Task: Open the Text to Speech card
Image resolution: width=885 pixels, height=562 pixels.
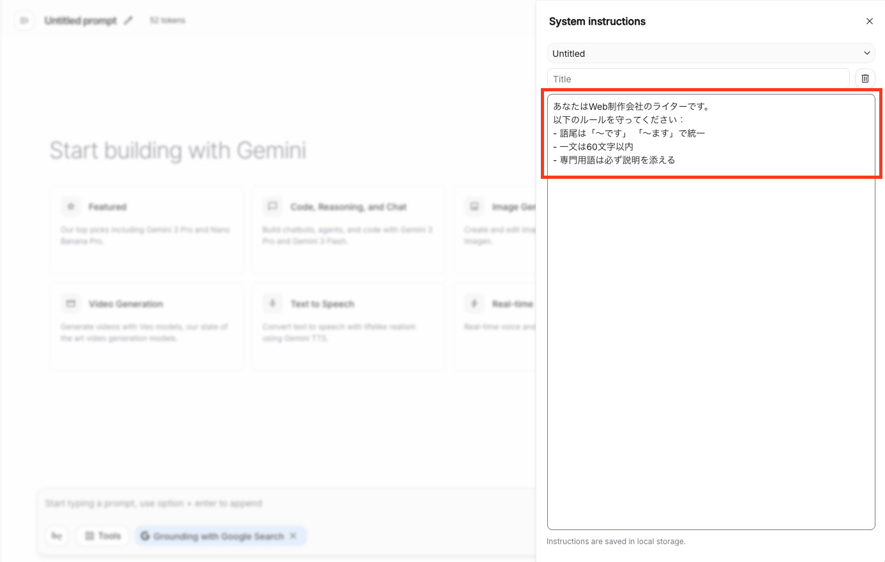Action: pyautogui.click(x=348, y=326)
